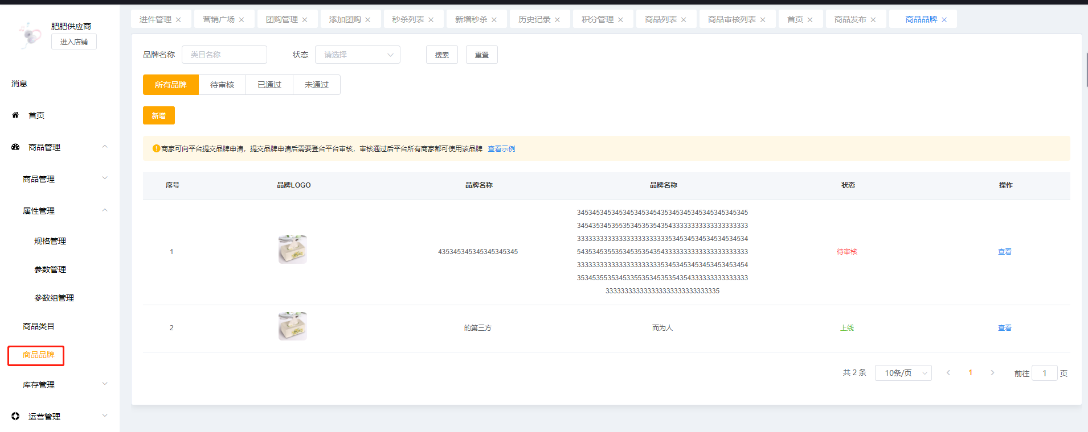This screenshot has width=1088, height=432.
Task: Close the 秒杀列表 tab
Action: [x=431, y=20]
